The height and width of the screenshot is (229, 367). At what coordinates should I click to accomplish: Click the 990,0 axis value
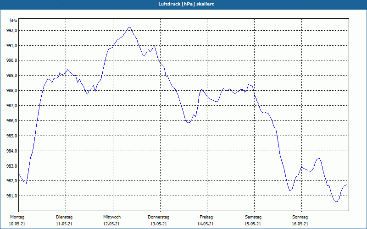11,60
